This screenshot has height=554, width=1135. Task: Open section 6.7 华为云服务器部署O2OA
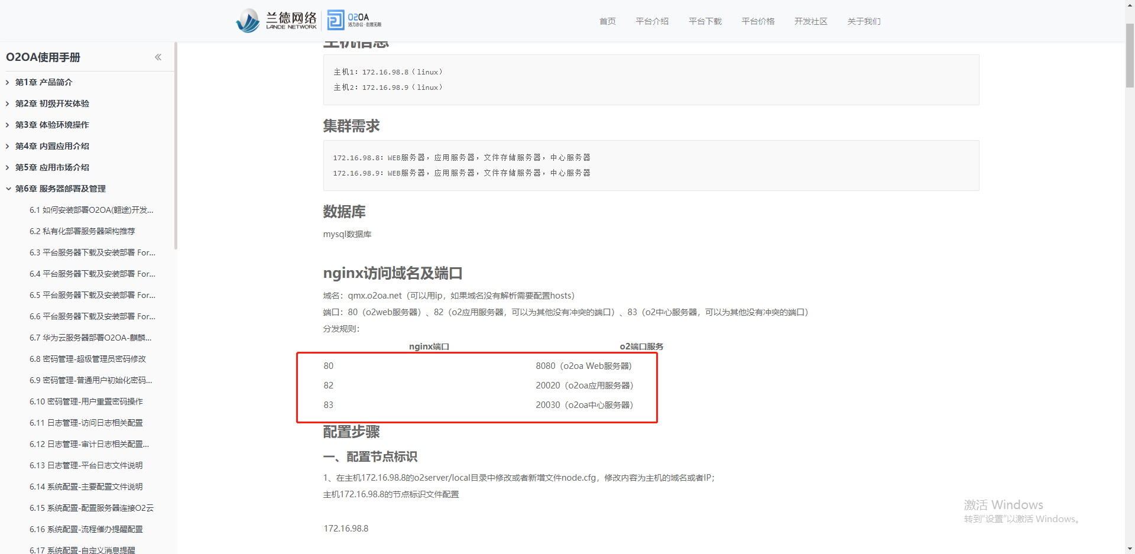click(90, 338)
